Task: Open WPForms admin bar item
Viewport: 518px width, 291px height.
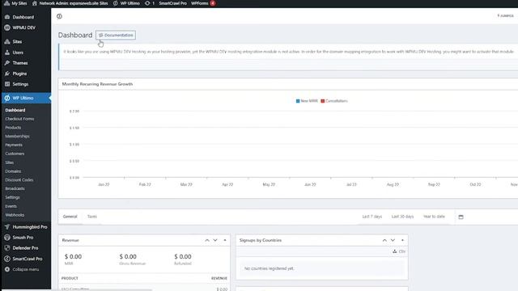Action: click(200, 3)
